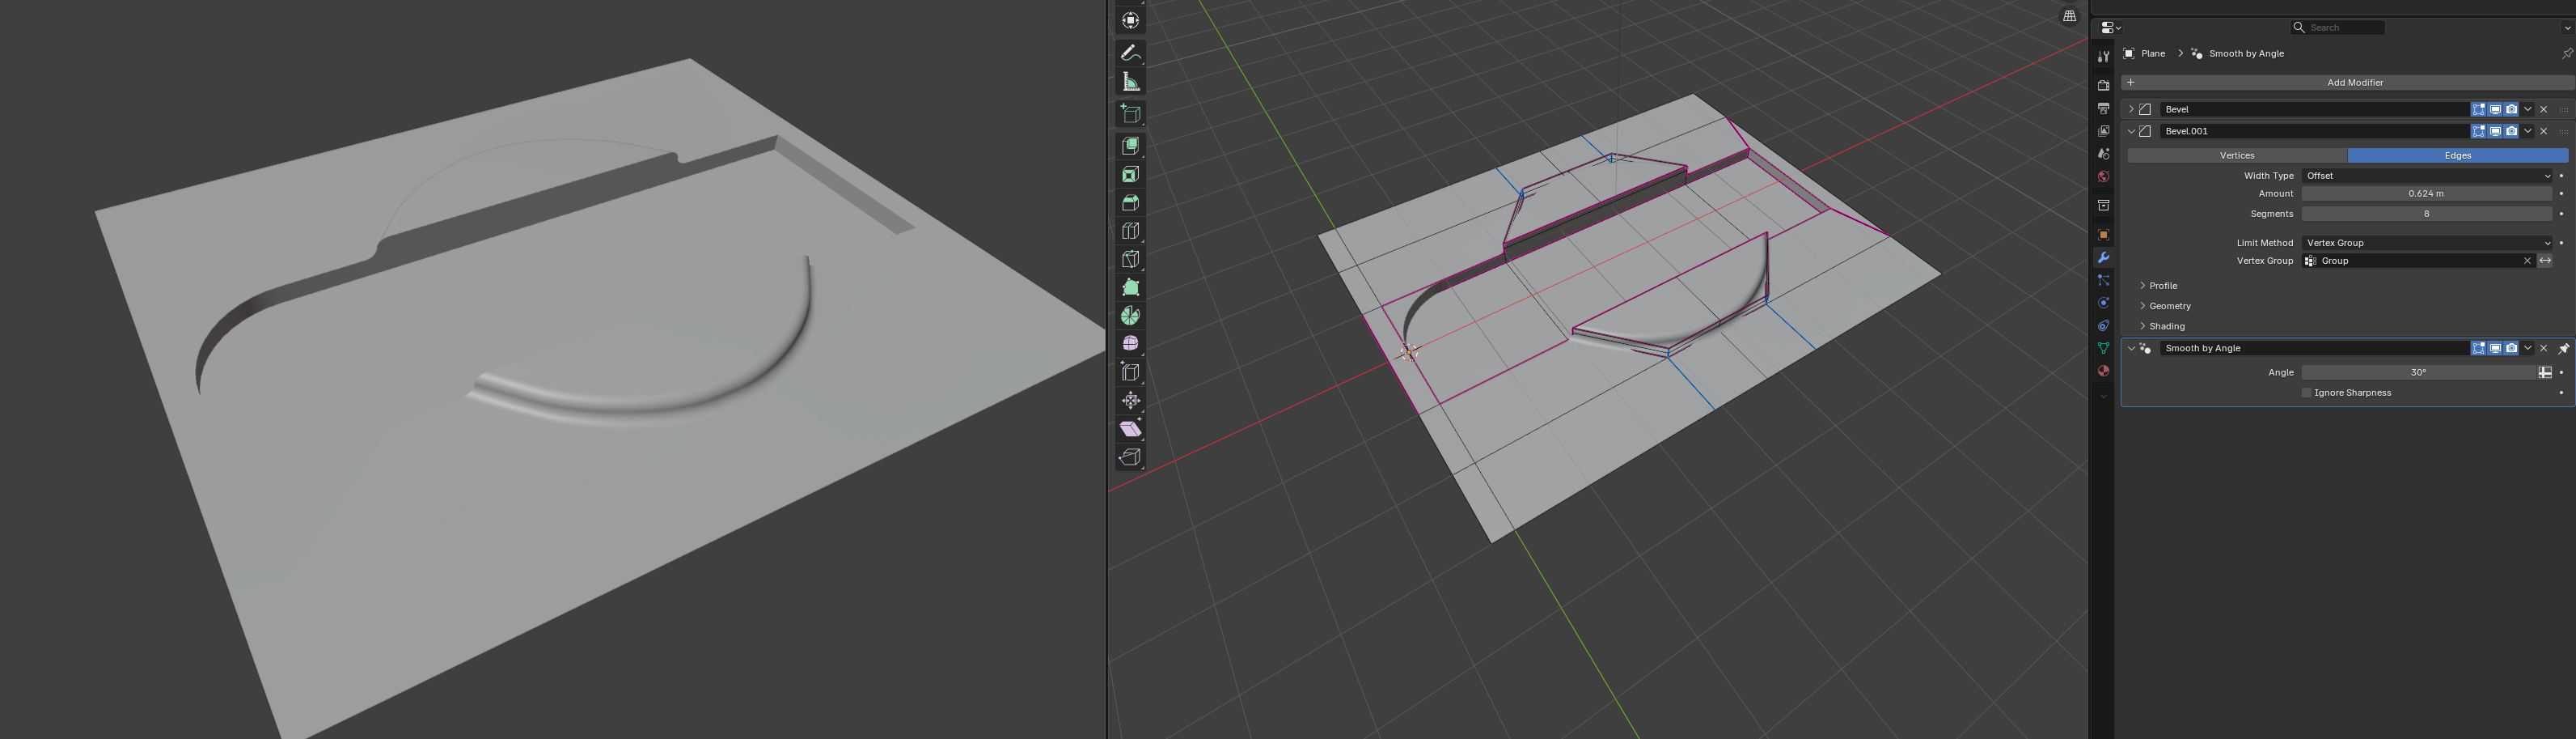Open the Material properties tab

pos(2103,371)
